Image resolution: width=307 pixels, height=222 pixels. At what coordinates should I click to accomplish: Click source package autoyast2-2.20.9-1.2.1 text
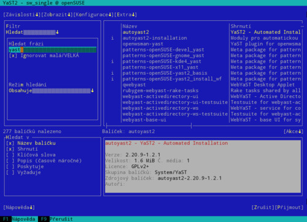click(190, 178)
